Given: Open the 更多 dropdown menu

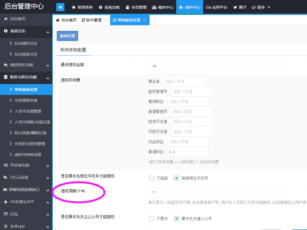Looking at the screenshot, I should [261, 7].
